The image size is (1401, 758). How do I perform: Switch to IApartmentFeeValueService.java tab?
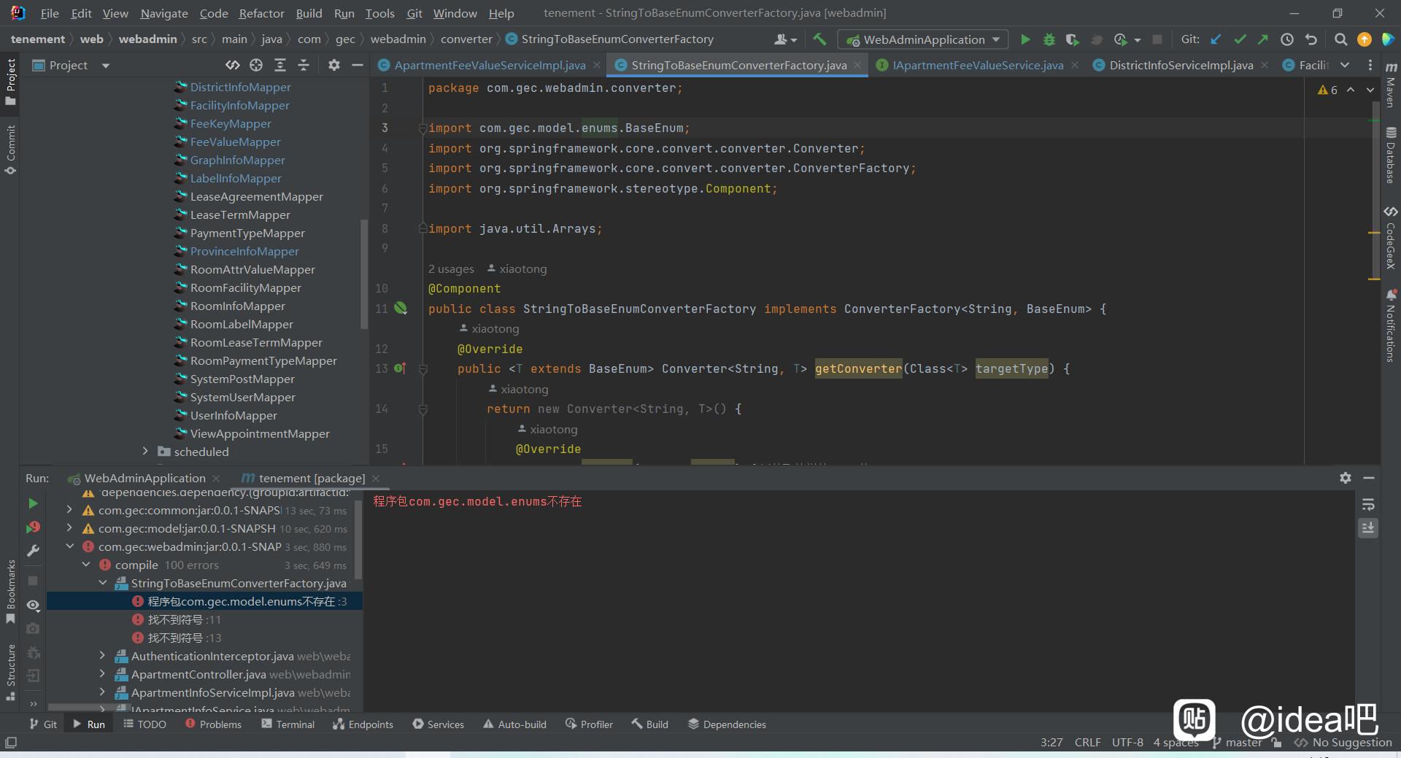pyautogui.click(x=978, y=65)
